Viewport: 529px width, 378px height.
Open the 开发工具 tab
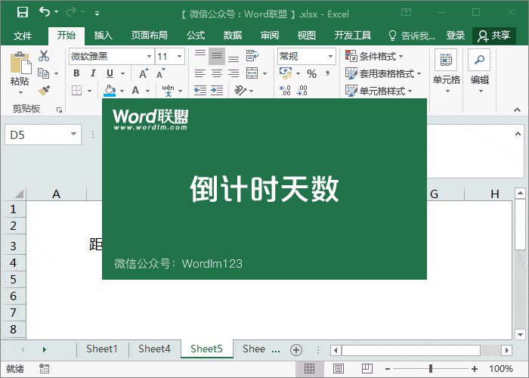click(x=353, y=36)
